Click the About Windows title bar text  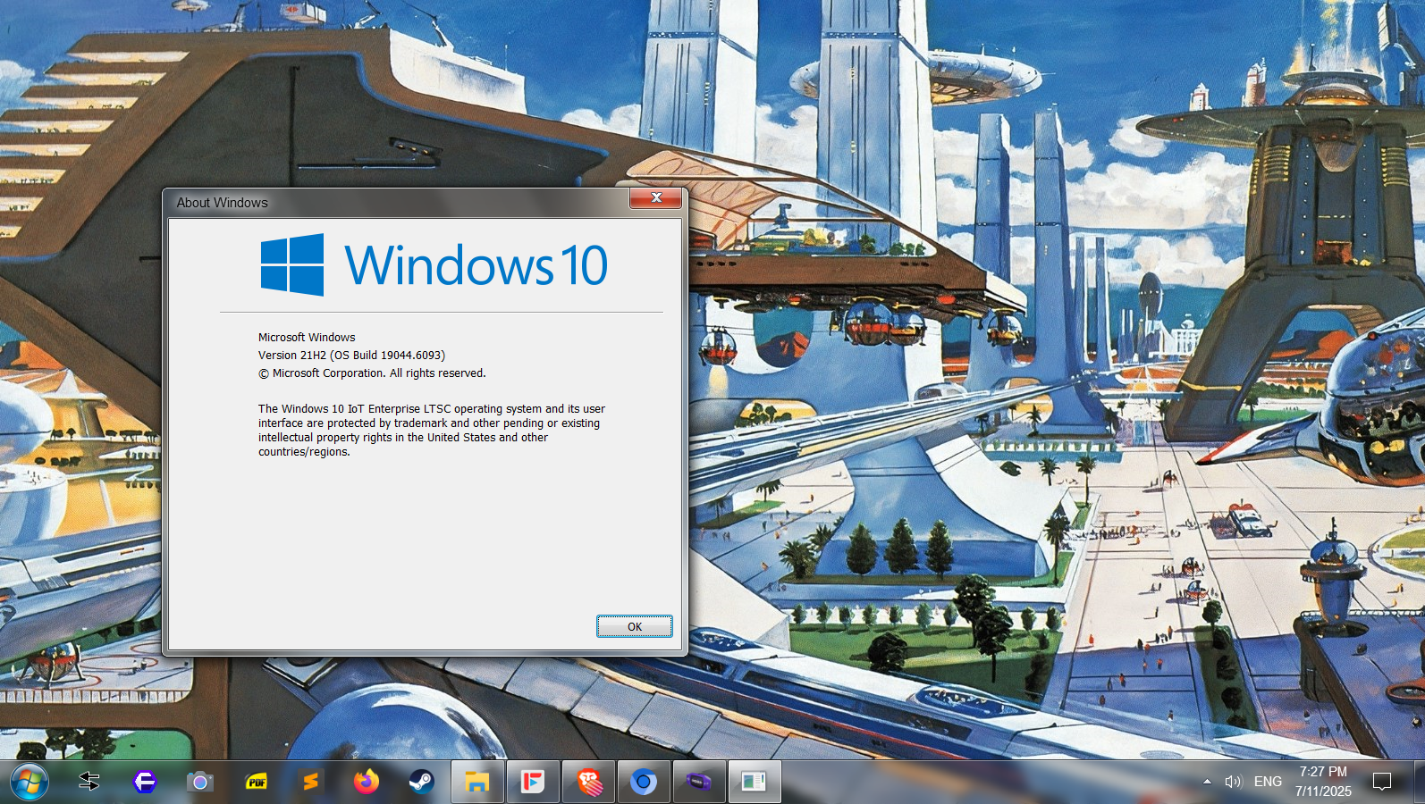[222, 203]
